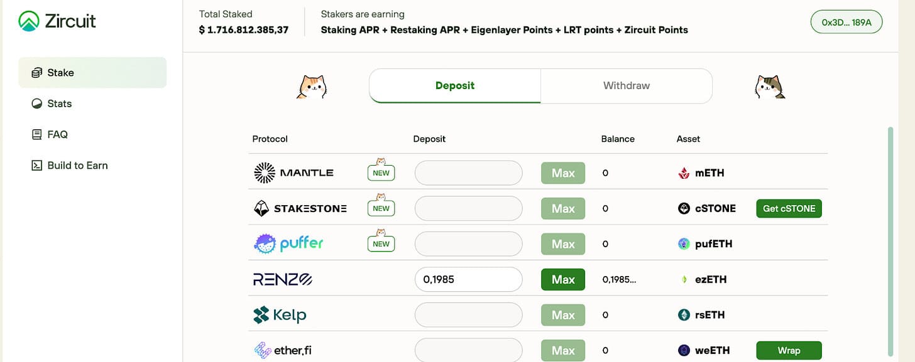
Task: Click the ezETH asset icon
Action: 684,280
